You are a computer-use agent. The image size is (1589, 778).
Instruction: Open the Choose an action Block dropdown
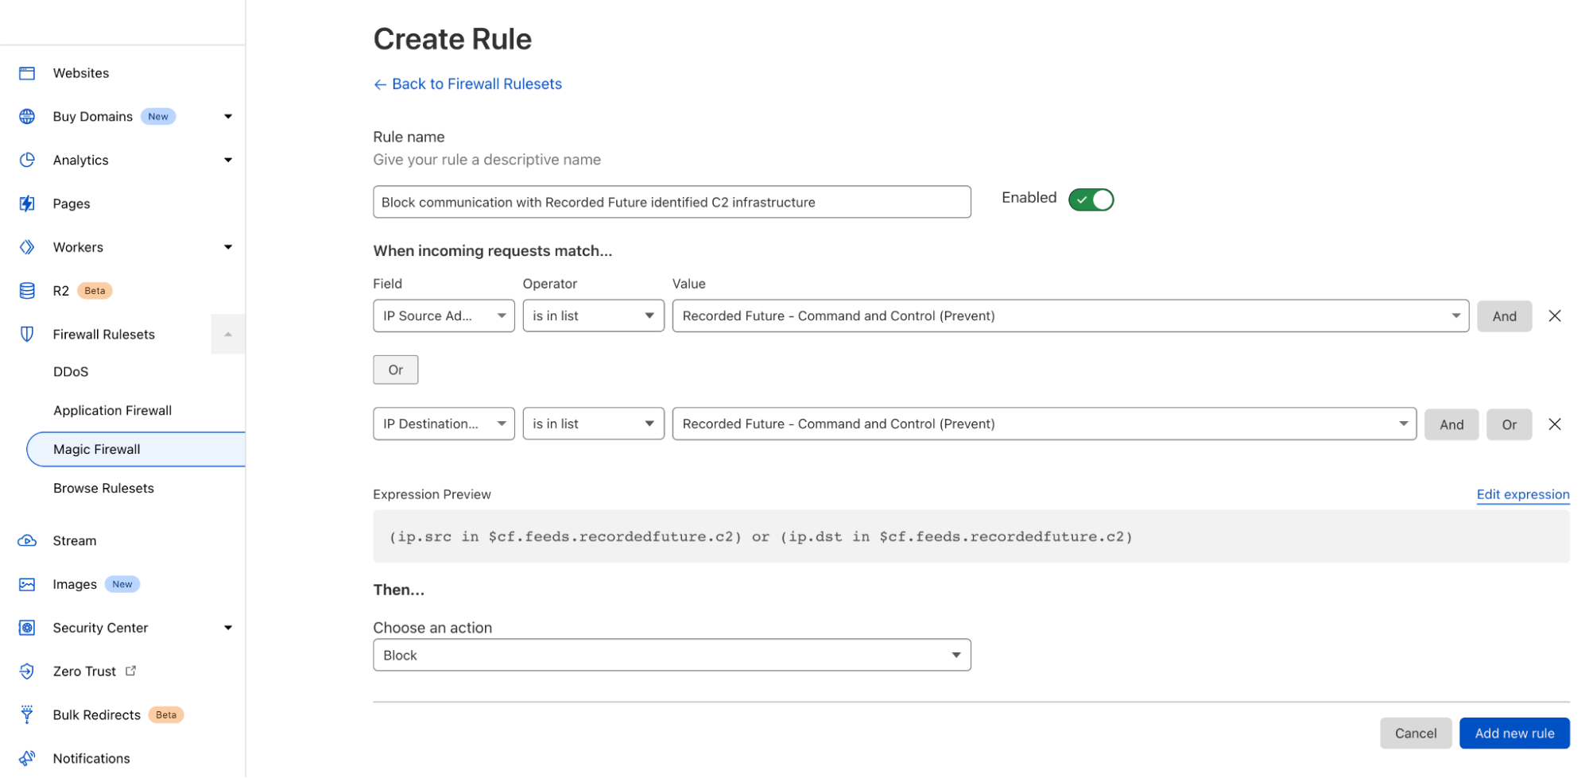point(672,656)
